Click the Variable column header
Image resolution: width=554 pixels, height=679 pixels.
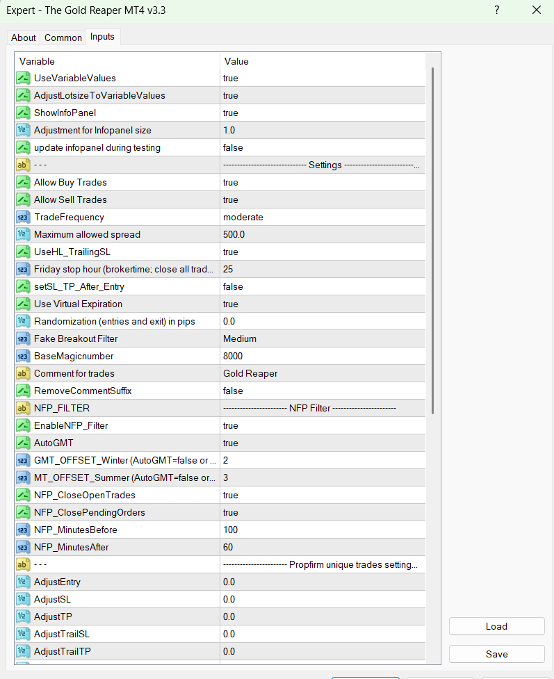point(117,61)
